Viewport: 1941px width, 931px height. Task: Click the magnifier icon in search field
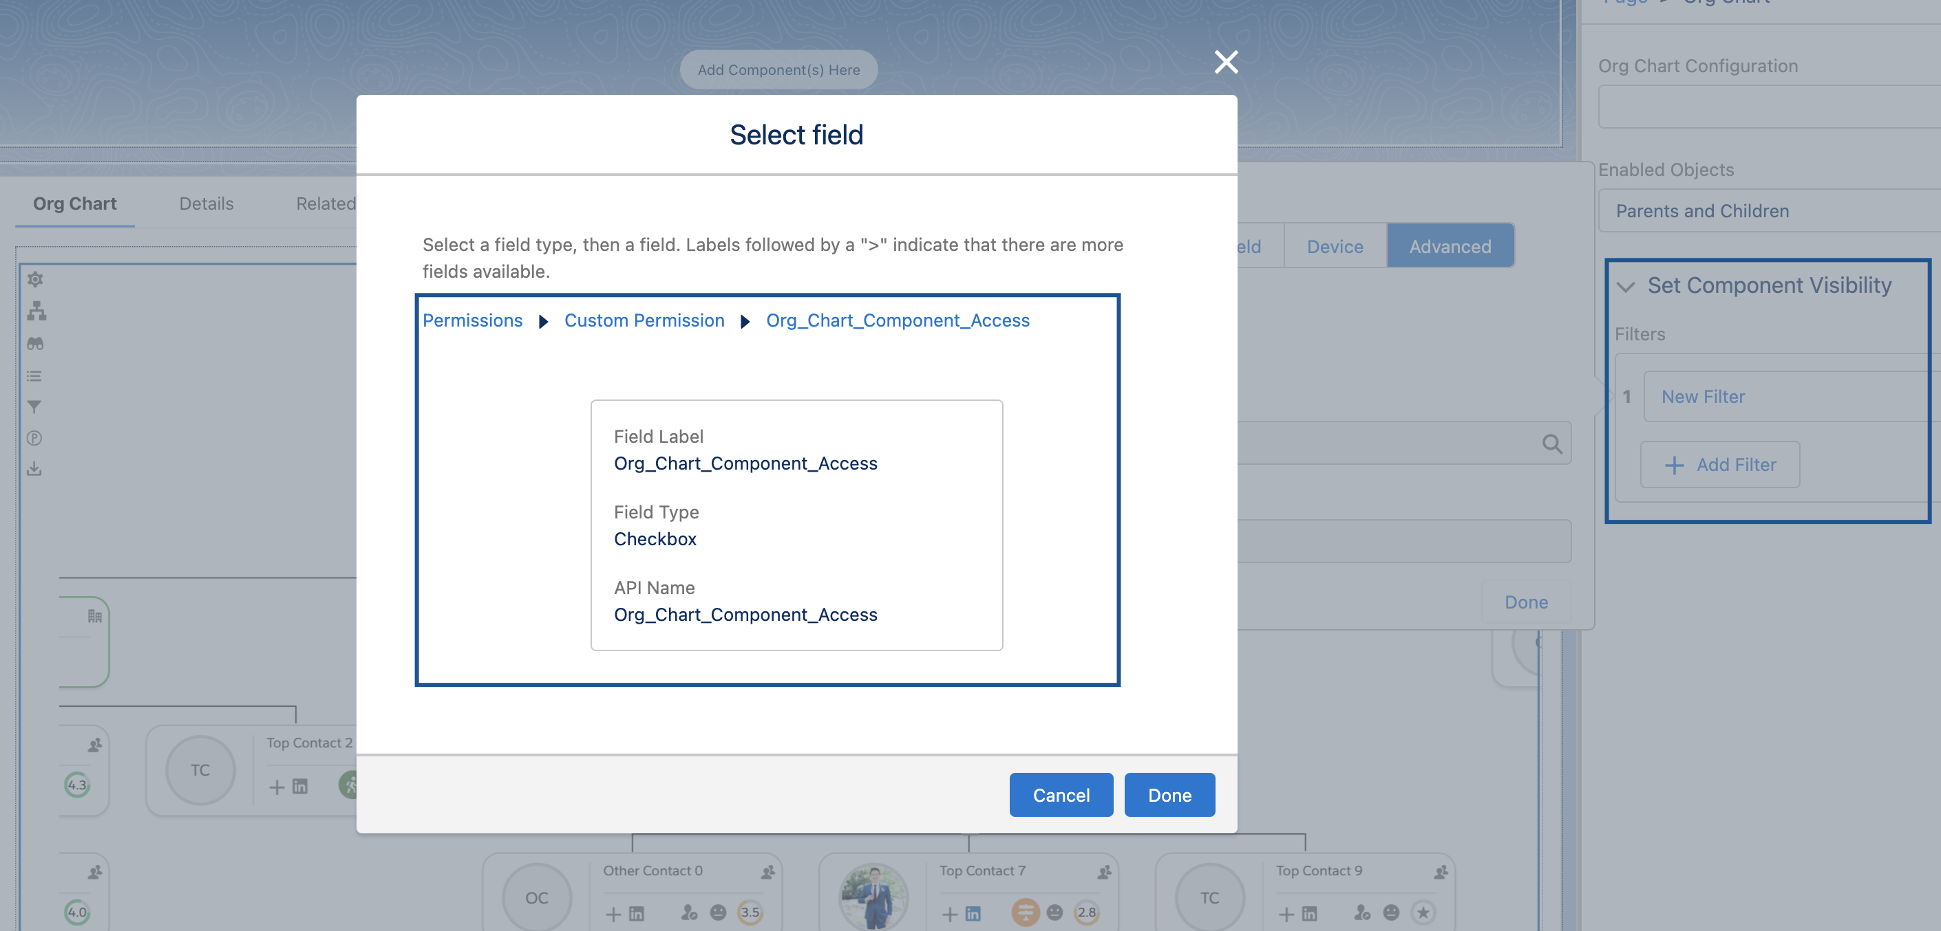click(x=1551, y=444)
